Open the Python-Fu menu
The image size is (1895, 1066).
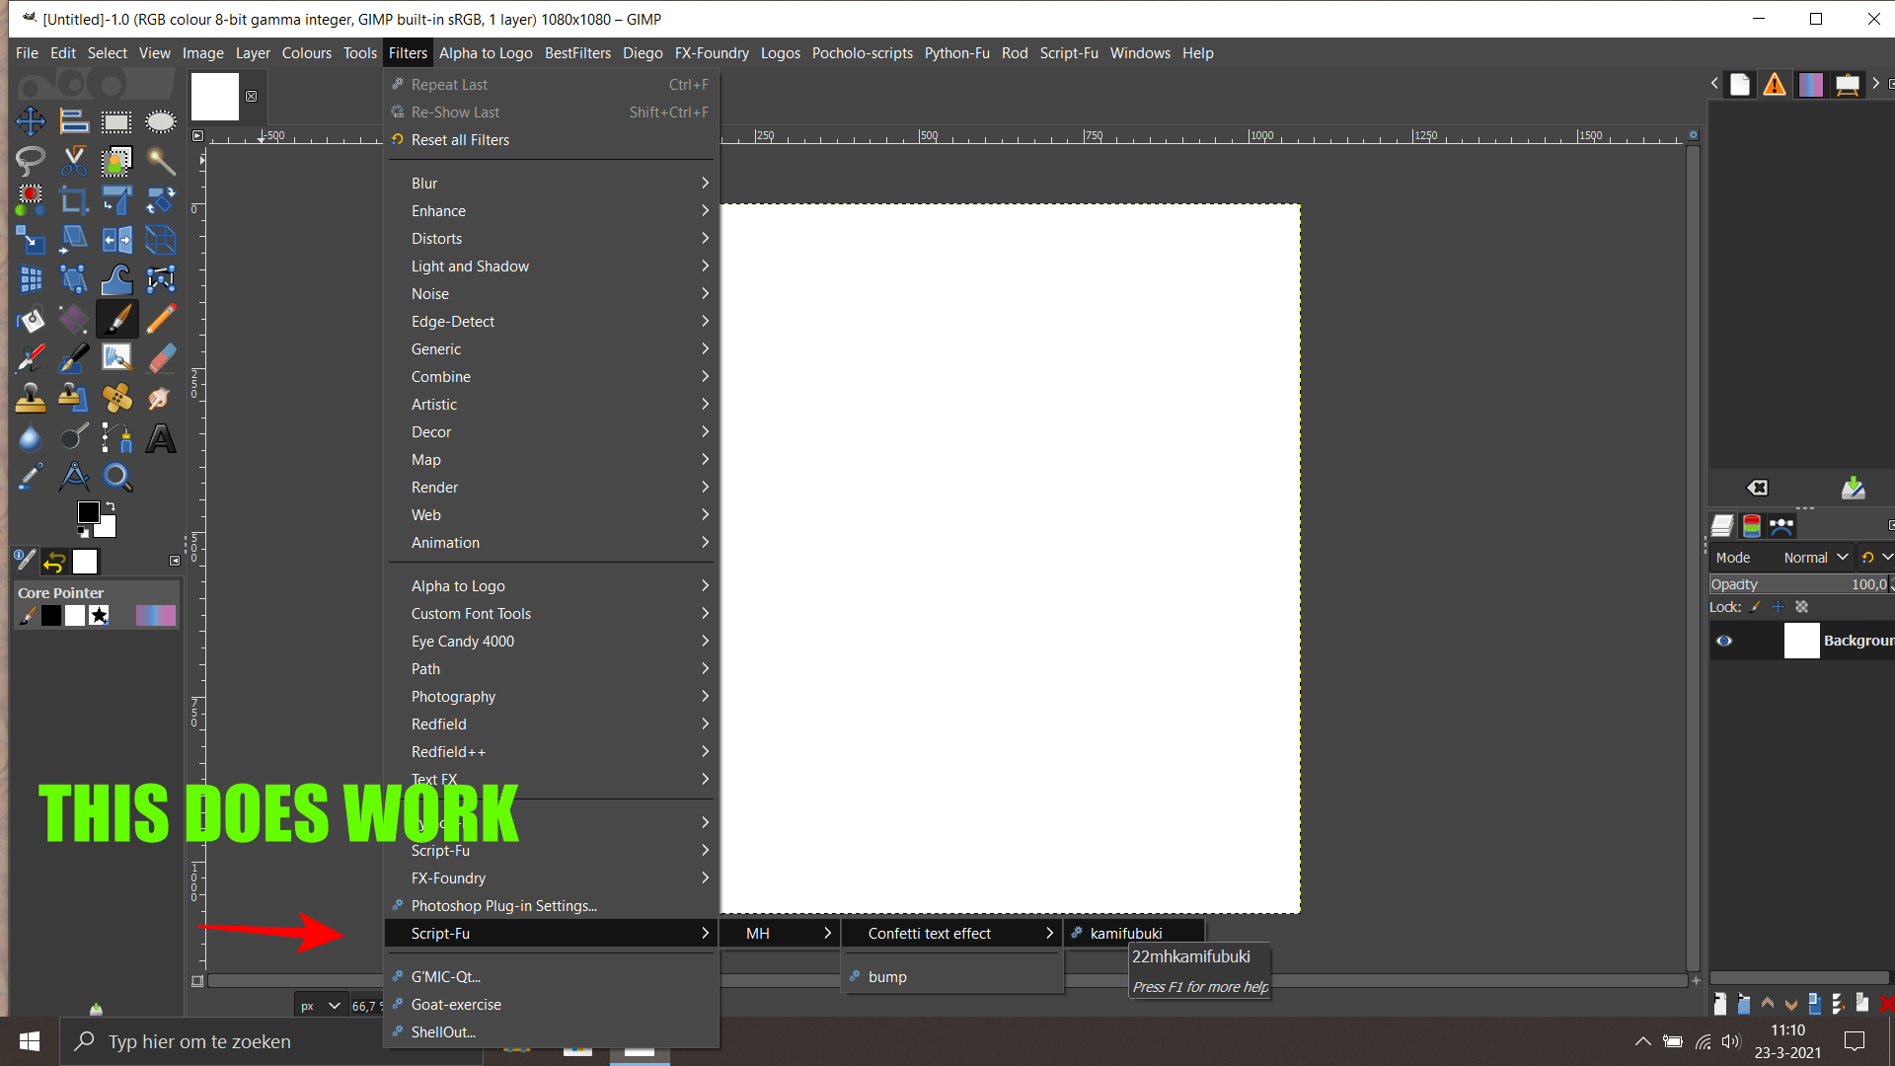(957, 53)
